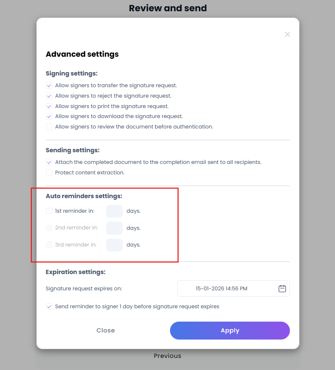Disable allow signers to print the request
Image resolution: width=335 pixels, height=370 pixels.
(x=49, y=106)
